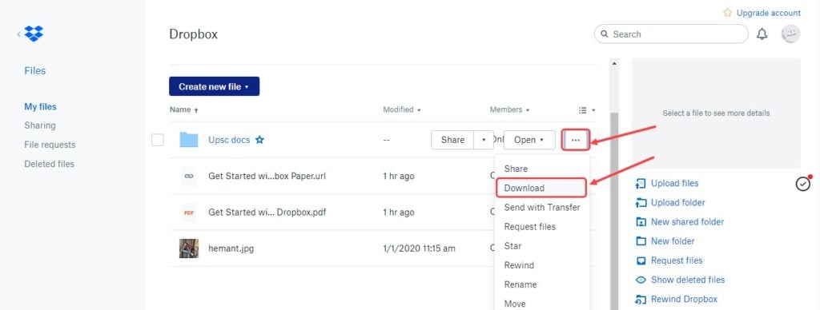Click the Upgrade account star icon

coord(727,13)
